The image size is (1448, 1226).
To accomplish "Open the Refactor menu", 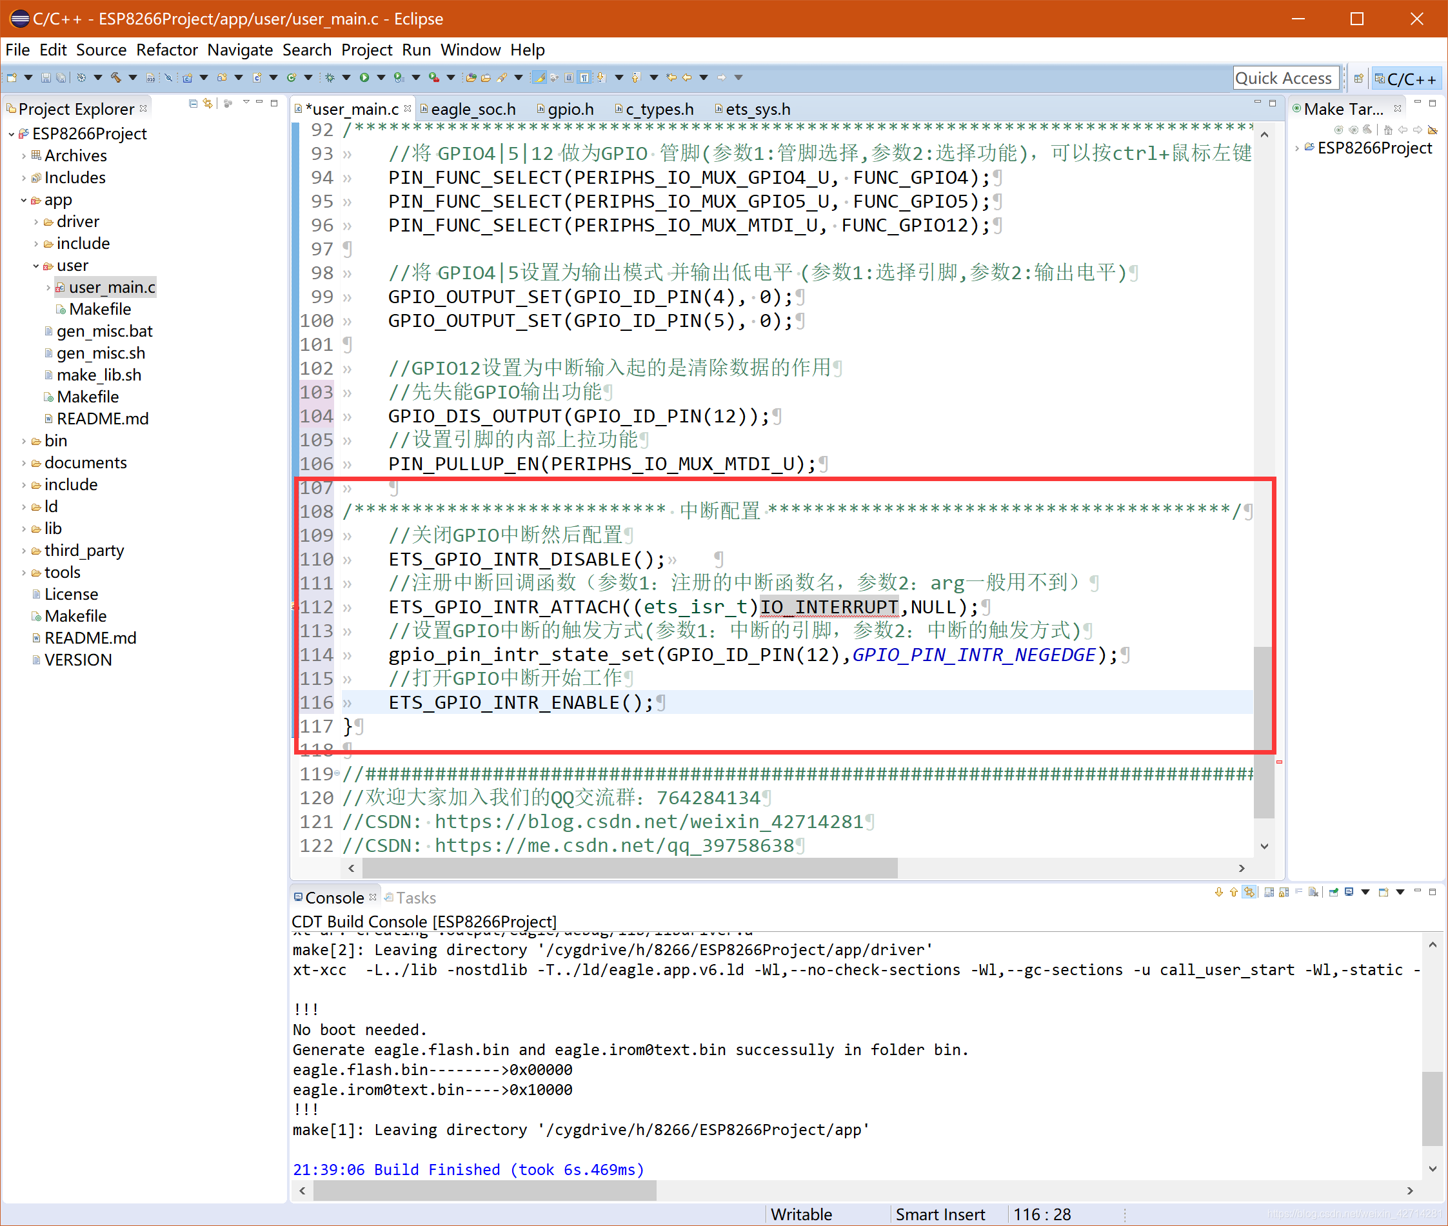I will click(x=167, y=50).
